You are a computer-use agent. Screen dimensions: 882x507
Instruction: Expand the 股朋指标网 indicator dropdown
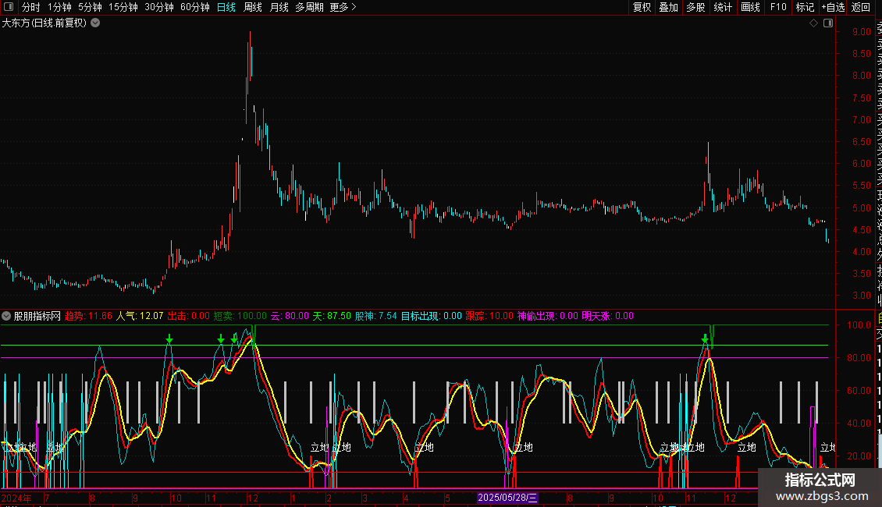pos(7,317)
